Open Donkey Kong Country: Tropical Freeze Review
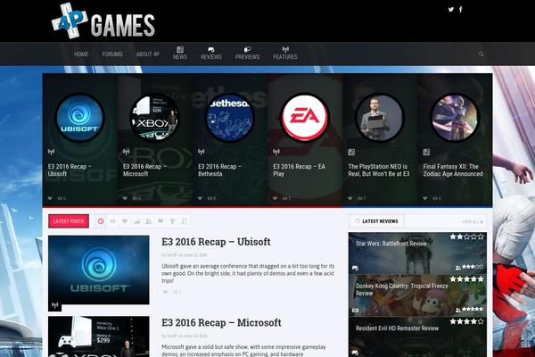Viewport: 535px width, 357px height. [x=402, y=289]
